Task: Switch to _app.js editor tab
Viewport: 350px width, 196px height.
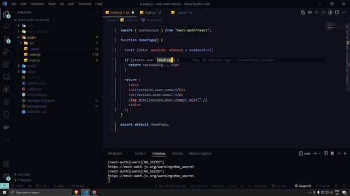Action: click(182, 13)
